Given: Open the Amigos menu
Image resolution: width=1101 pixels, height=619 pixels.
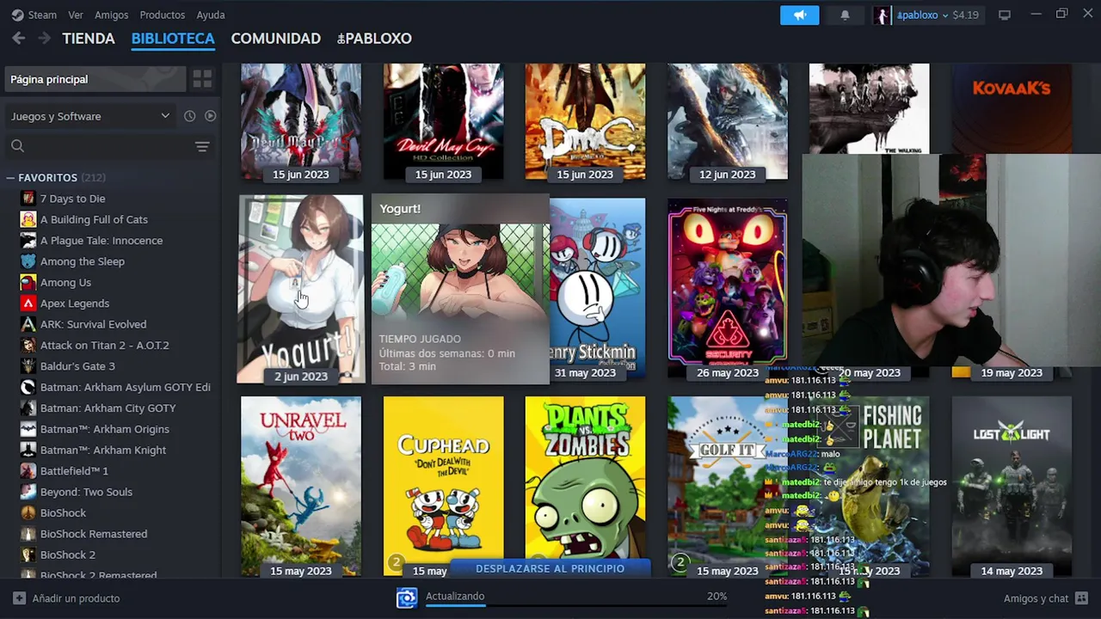Looking at the screenshot, I should 111,15.
